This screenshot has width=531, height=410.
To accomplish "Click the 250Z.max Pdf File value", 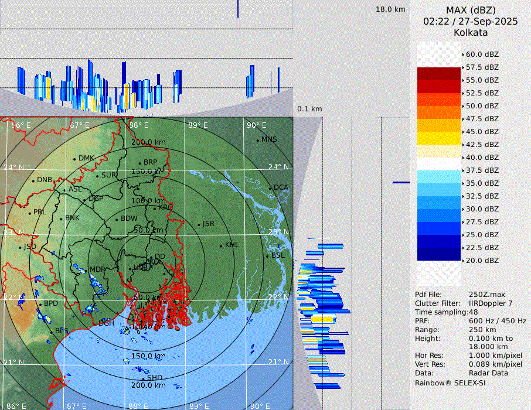I will tap(486, 295).
